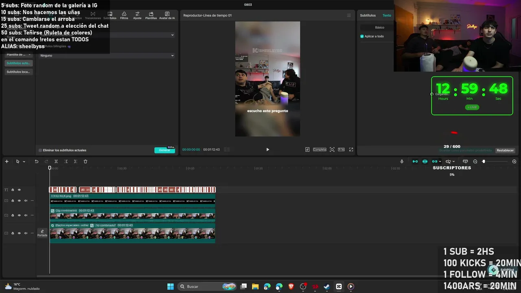Viewport: 521px width, 293px height.
Task: Choose the Select cursor tool
Action: point(18,162)
